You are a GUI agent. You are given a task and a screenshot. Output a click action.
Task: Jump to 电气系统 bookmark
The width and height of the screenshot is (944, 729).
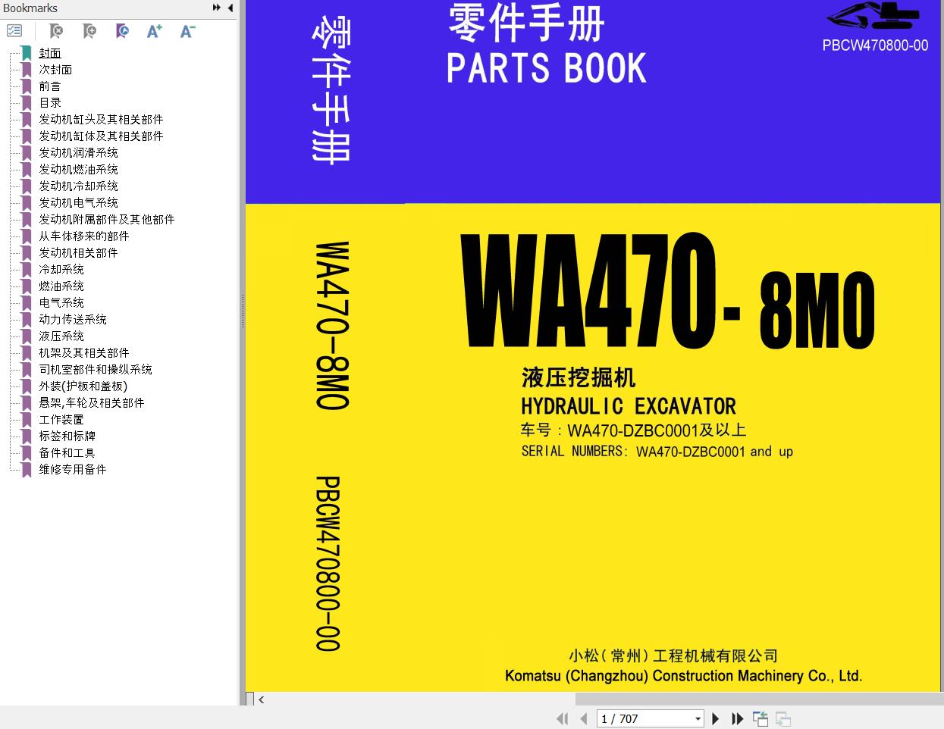point(61,302)
